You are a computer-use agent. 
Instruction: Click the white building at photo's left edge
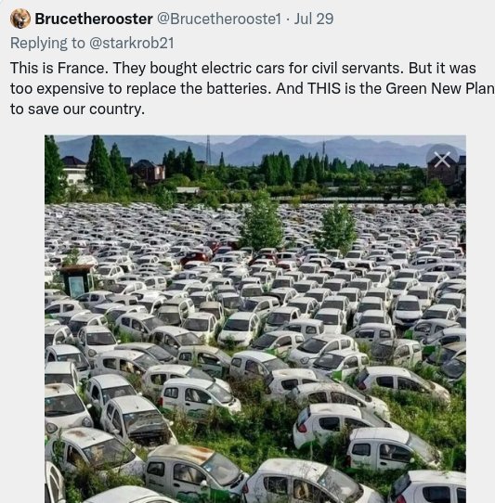76,174
